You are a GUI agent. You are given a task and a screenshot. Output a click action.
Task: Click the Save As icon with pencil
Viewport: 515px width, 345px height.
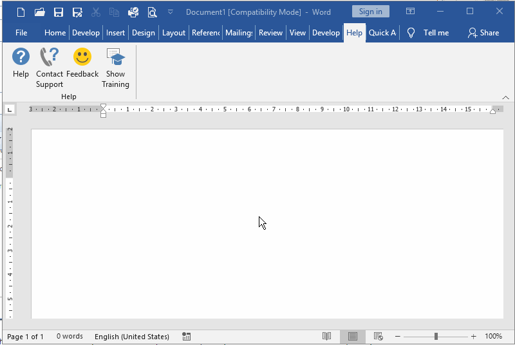pos(77,12)
